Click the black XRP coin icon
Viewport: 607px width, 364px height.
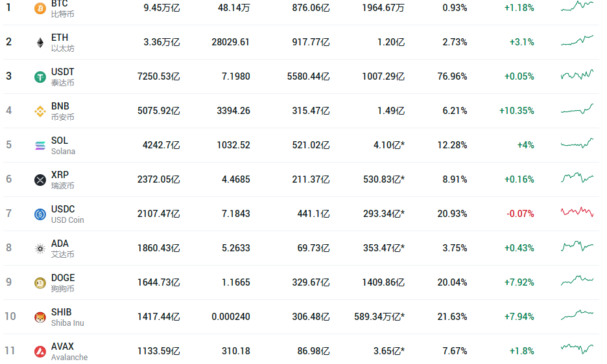click(40, 180)
